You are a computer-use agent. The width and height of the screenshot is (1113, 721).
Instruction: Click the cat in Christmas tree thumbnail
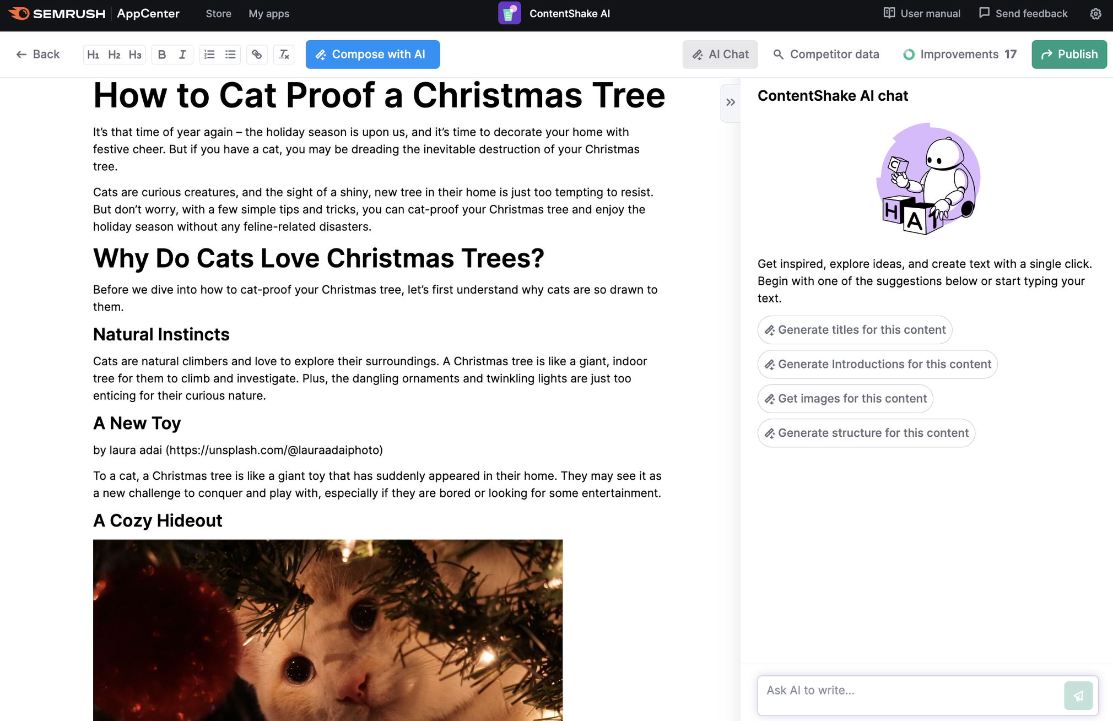click(328, 630)
